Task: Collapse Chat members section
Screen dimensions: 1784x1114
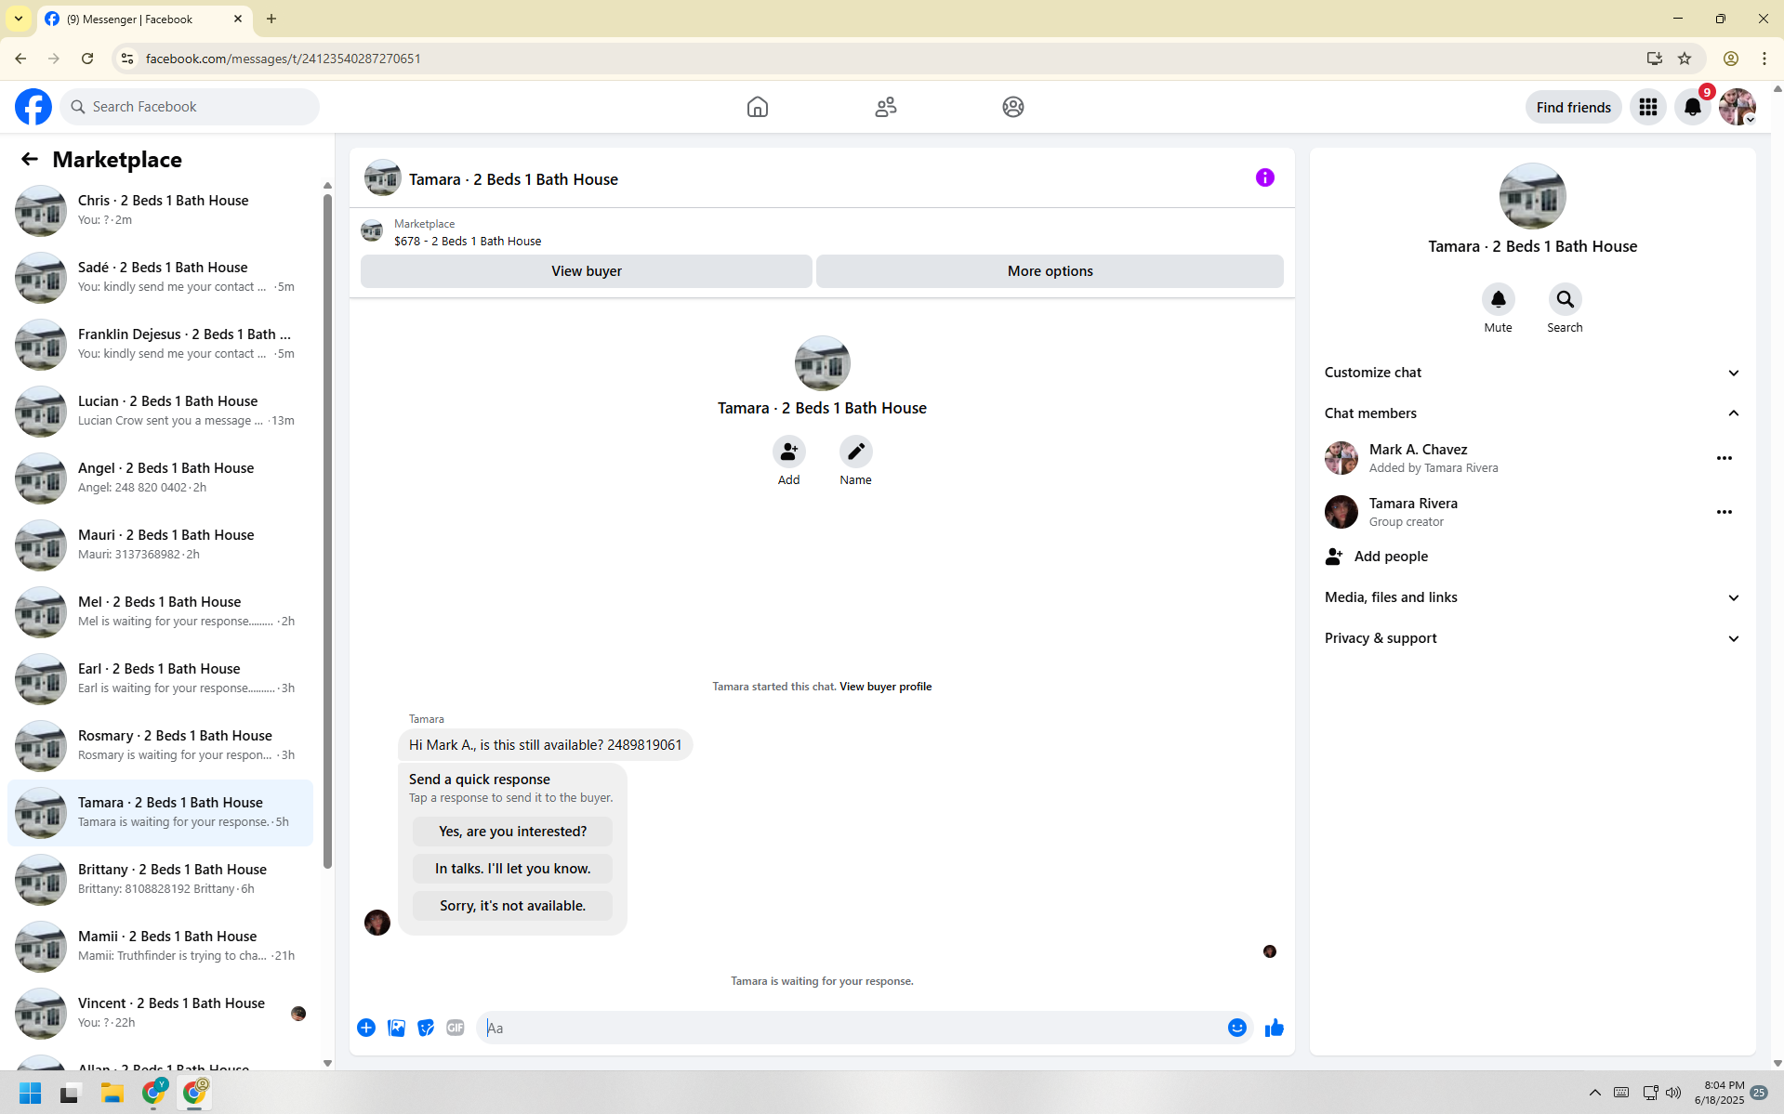Action: click(1532, 413)
